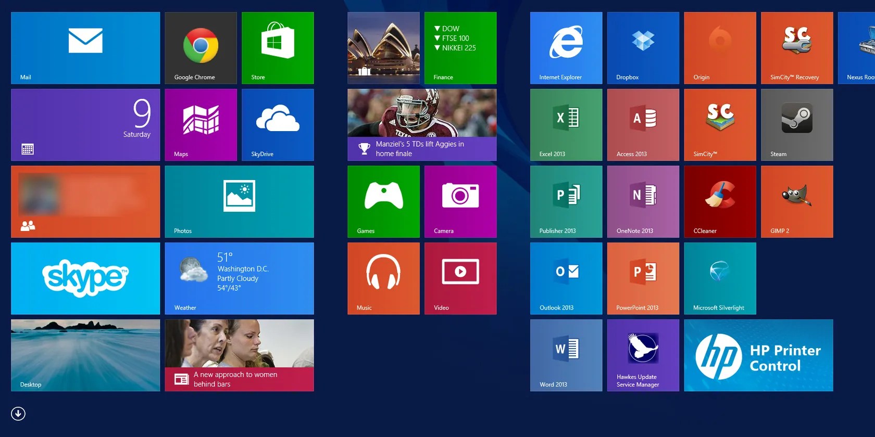Image resolution: width=875 pixels, height=437 pixels.
Task: Open the SkyDrive tile
Action: coord(278,125)
